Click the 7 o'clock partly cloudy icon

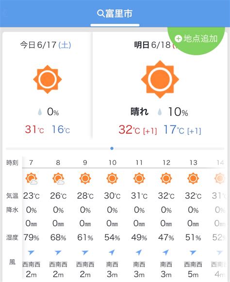[32, 179]
